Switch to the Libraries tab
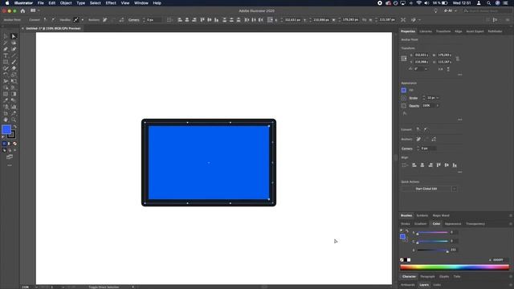 pyautogui.click(x=426, y=31)
